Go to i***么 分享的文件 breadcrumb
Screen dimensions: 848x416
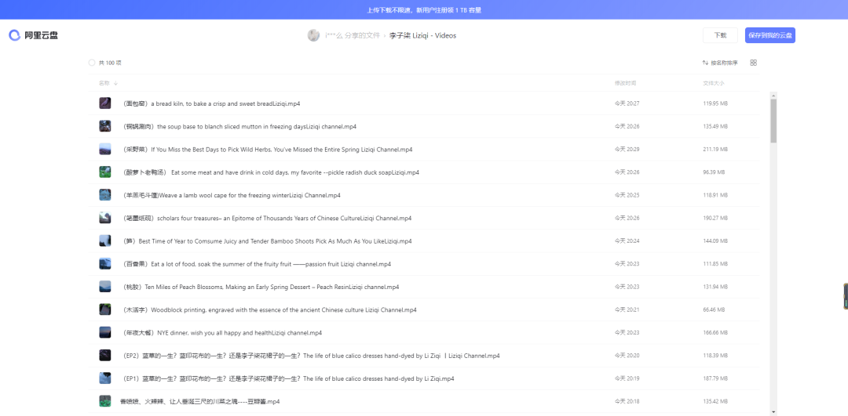click(353, 35)
